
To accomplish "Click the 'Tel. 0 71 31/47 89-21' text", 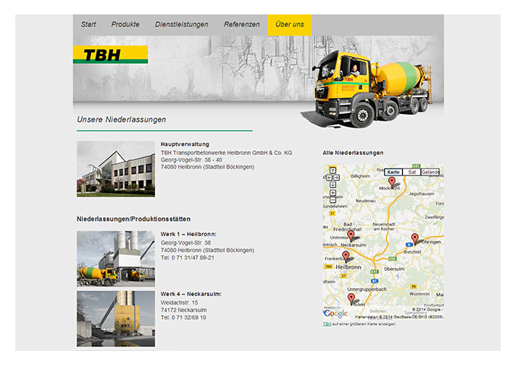I will (x=187, y=257).
